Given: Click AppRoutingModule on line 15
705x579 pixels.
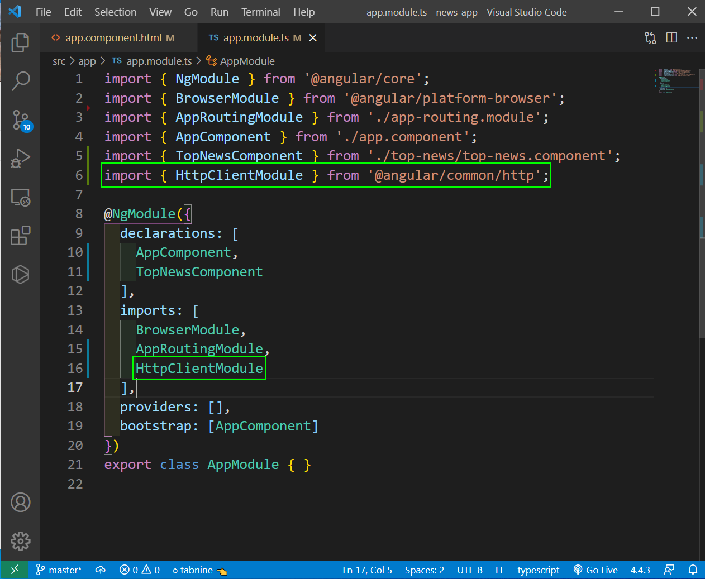Looking at the screenshot, I should 199,349.
